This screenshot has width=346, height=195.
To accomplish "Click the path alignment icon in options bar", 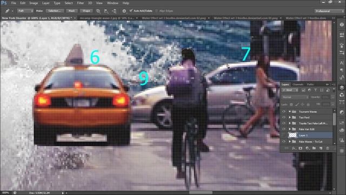I will tap(106, 11).
